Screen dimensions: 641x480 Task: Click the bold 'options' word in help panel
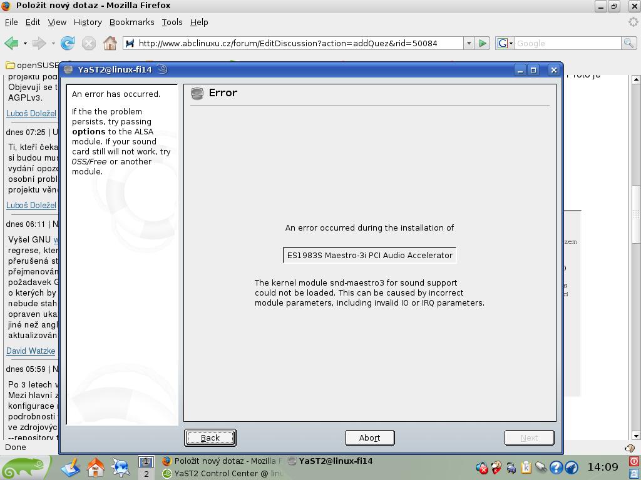tap(89, 132)
